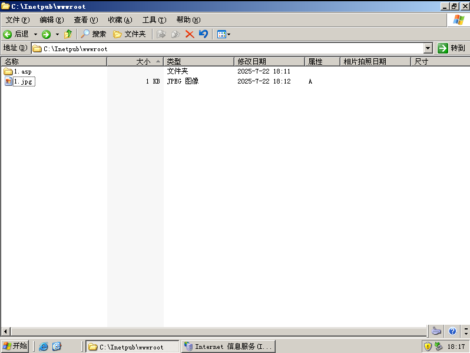This screenshot has height=353, width=470.
Task: Expand the address bar dropdown arrow
Action: [428, 48]
